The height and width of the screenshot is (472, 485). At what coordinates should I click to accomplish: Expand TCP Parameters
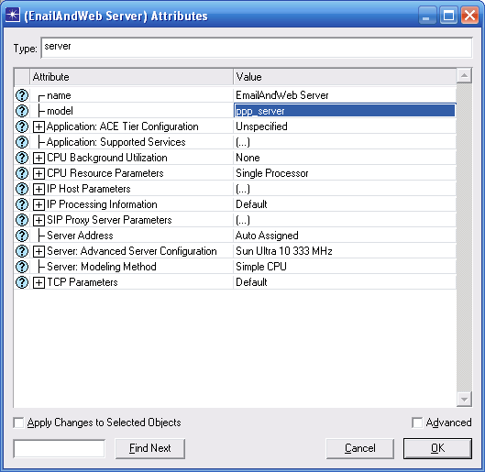[39, 283]
